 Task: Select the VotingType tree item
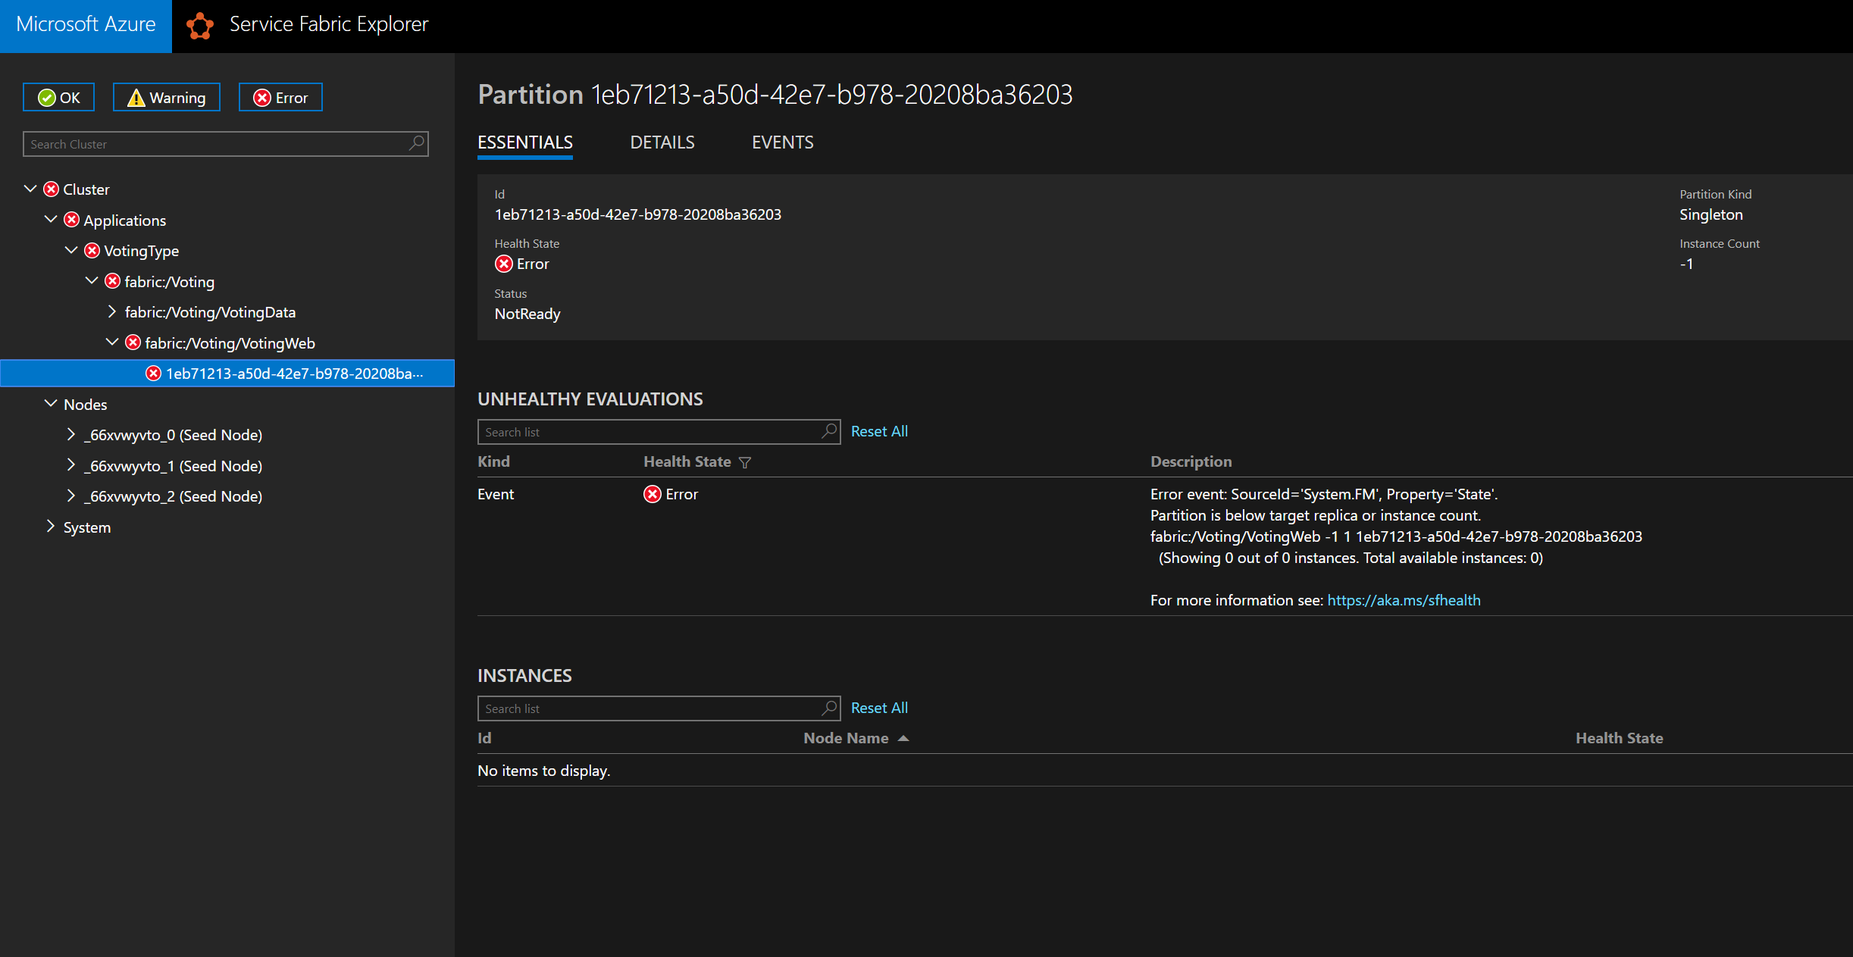click(x=142, y=251)
